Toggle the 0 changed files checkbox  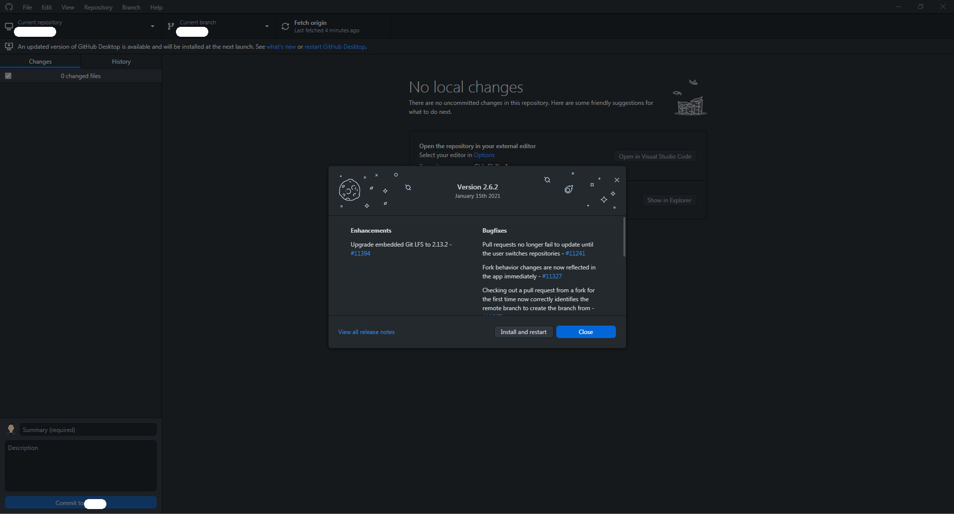(8, 76)
